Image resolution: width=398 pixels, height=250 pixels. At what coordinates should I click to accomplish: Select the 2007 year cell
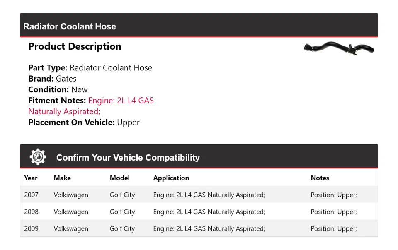(x=31, y=195)
